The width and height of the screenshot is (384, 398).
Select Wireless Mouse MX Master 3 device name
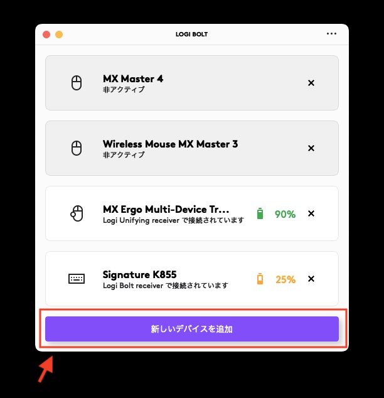coord(170,144)
